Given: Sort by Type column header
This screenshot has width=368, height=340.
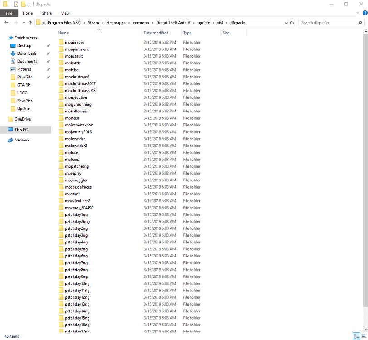Looking at the screenshot, I should pyautogui.click(x=201, y=33).
